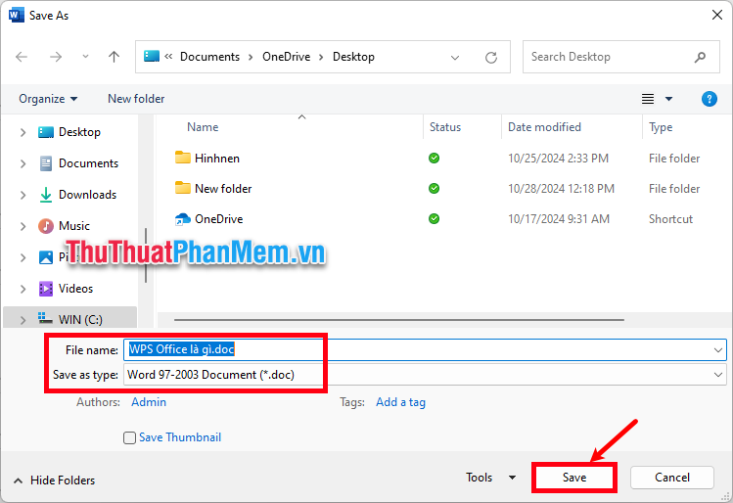This screenshot has width=733, height=503.
Task: Open the Organize menu
Action: coord(48,99)
